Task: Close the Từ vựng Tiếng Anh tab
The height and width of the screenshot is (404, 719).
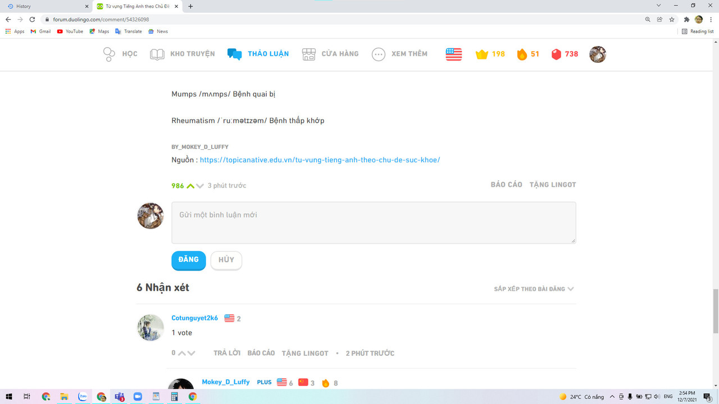Action: point(177,6)
